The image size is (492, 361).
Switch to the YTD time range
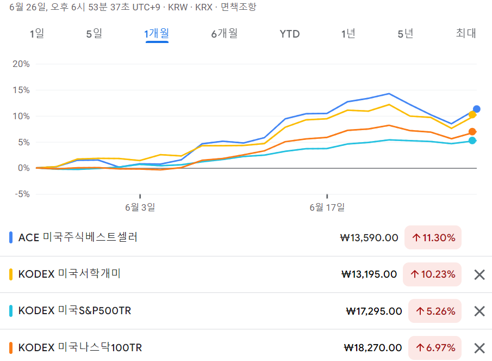[290, 34]
